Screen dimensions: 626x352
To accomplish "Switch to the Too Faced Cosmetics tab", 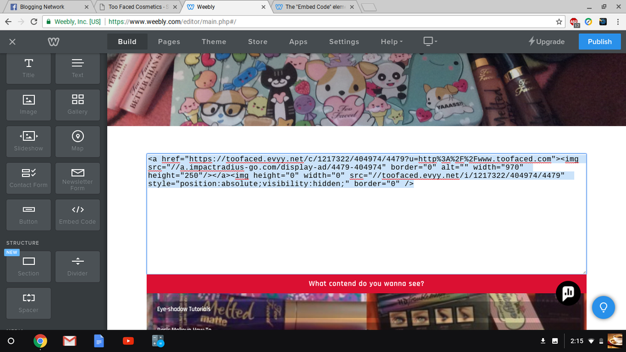I will 137,7.
